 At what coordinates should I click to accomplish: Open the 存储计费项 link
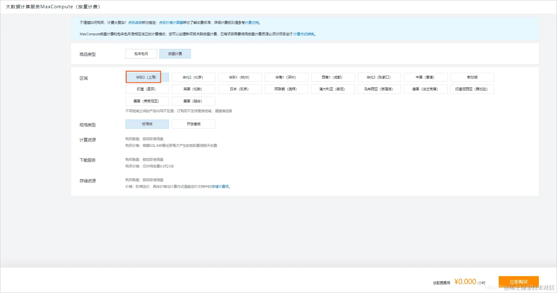220,187
